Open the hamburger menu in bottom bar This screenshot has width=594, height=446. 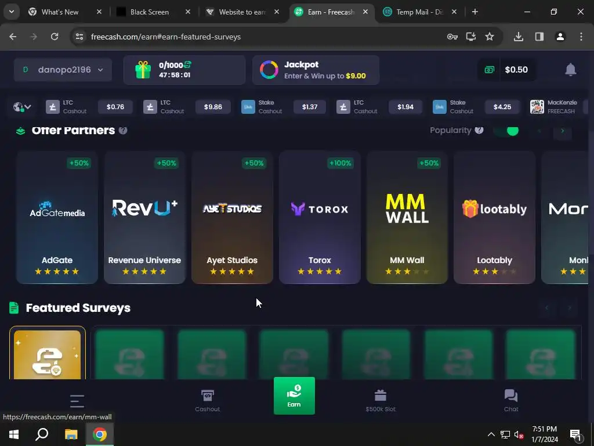(x=77, y=401)
